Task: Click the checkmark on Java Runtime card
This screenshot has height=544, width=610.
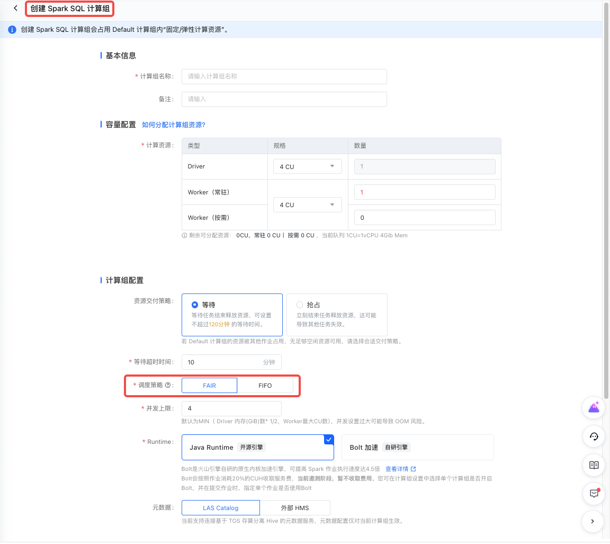Action: pyautogui.click(x=329, y=440)
